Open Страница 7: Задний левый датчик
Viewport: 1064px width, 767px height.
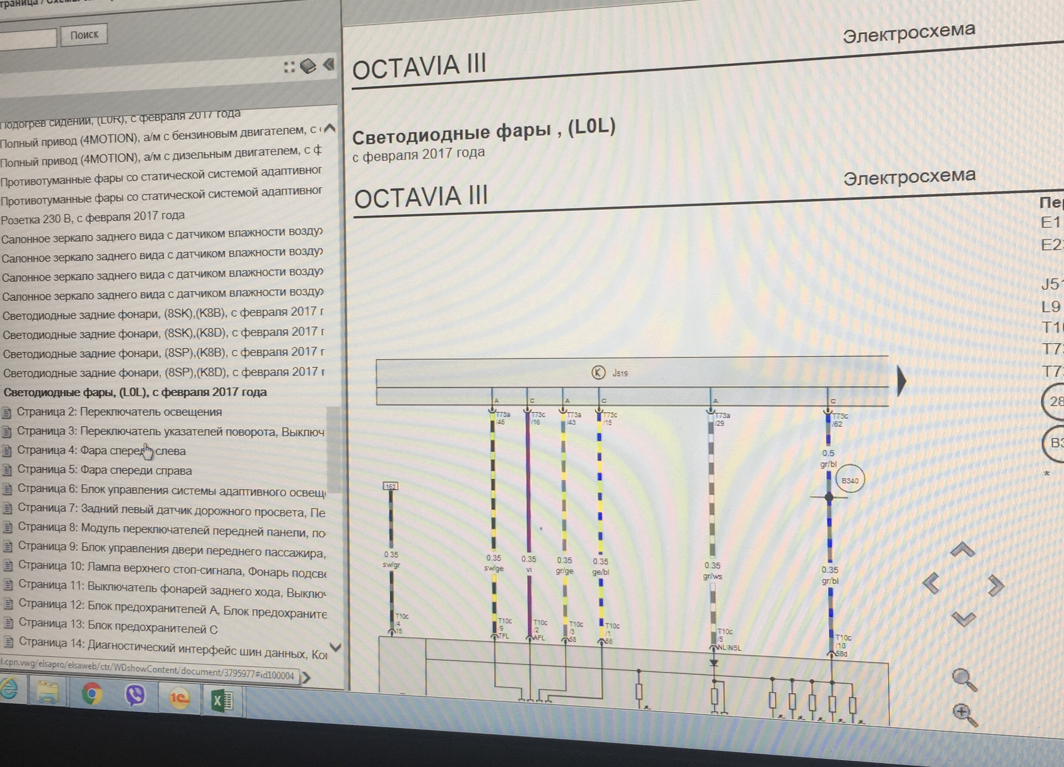coord(172,510)
